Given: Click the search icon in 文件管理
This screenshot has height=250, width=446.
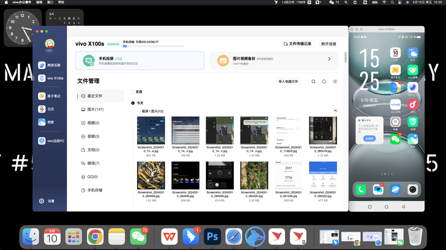Looking at the screenshot, I should pyautogui.click(x=314, y=82).
